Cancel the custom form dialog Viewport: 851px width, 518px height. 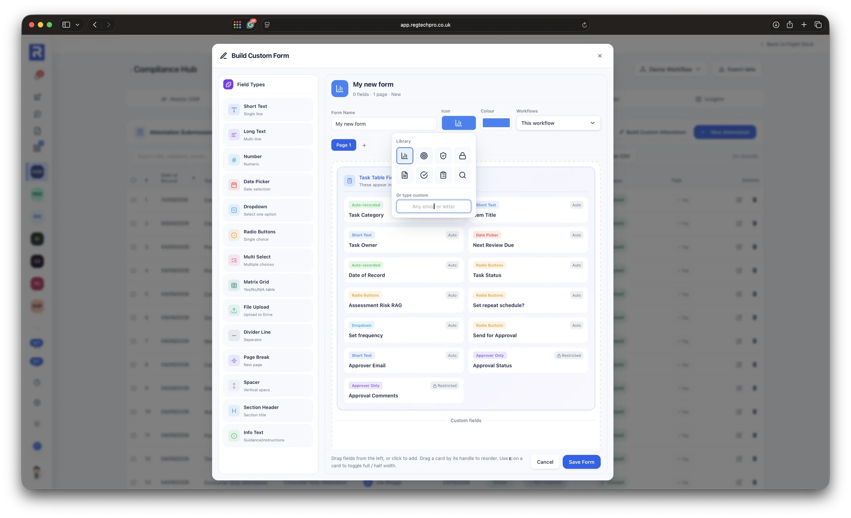(545, 462)
